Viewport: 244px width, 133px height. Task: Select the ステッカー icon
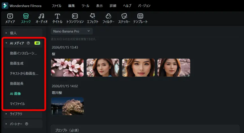[124, 16]
